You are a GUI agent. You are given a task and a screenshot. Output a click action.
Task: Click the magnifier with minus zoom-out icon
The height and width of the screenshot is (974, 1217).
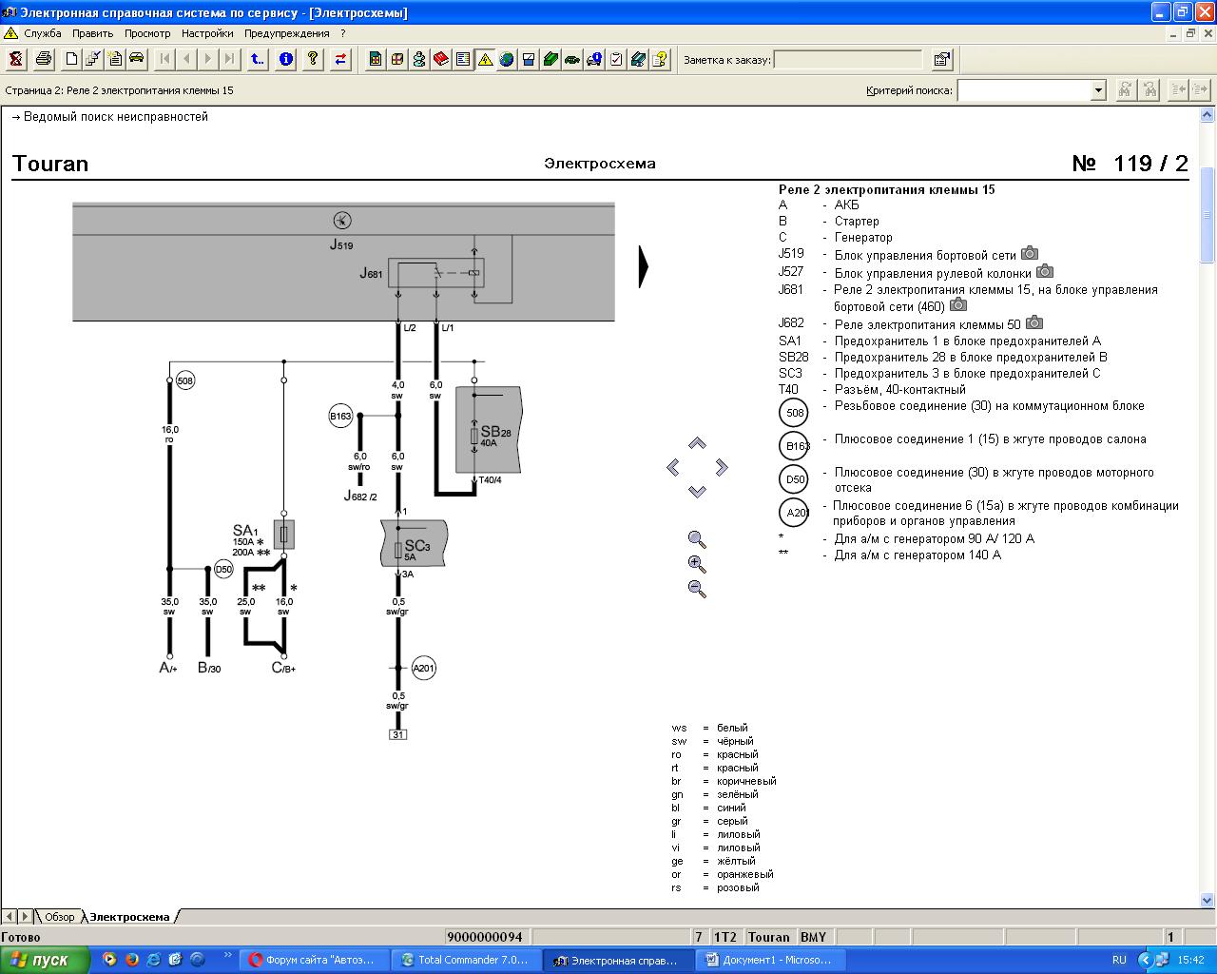[x=697, y=589]
